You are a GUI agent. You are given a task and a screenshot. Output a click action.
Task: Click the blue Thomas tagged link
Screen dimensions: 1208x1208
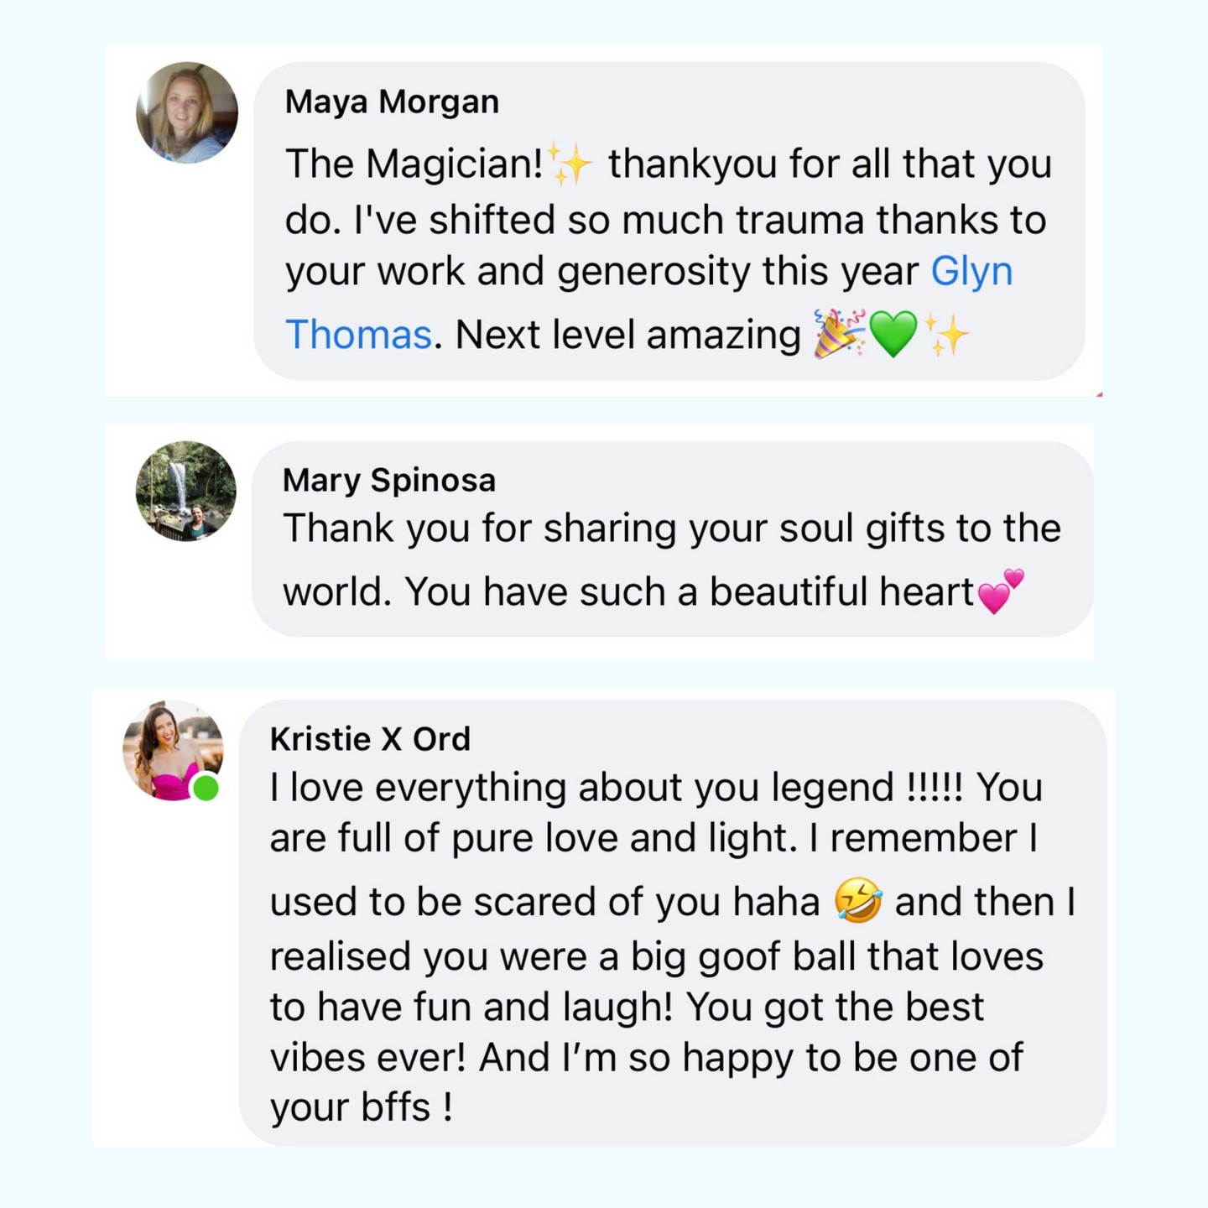pos(358,334)
